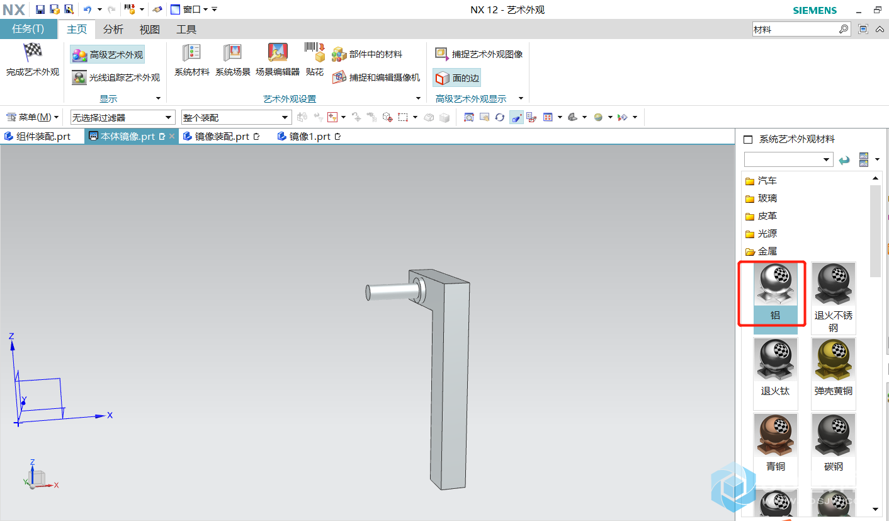
Task: Open the materials panel search combo box
Action: (788, 160)
